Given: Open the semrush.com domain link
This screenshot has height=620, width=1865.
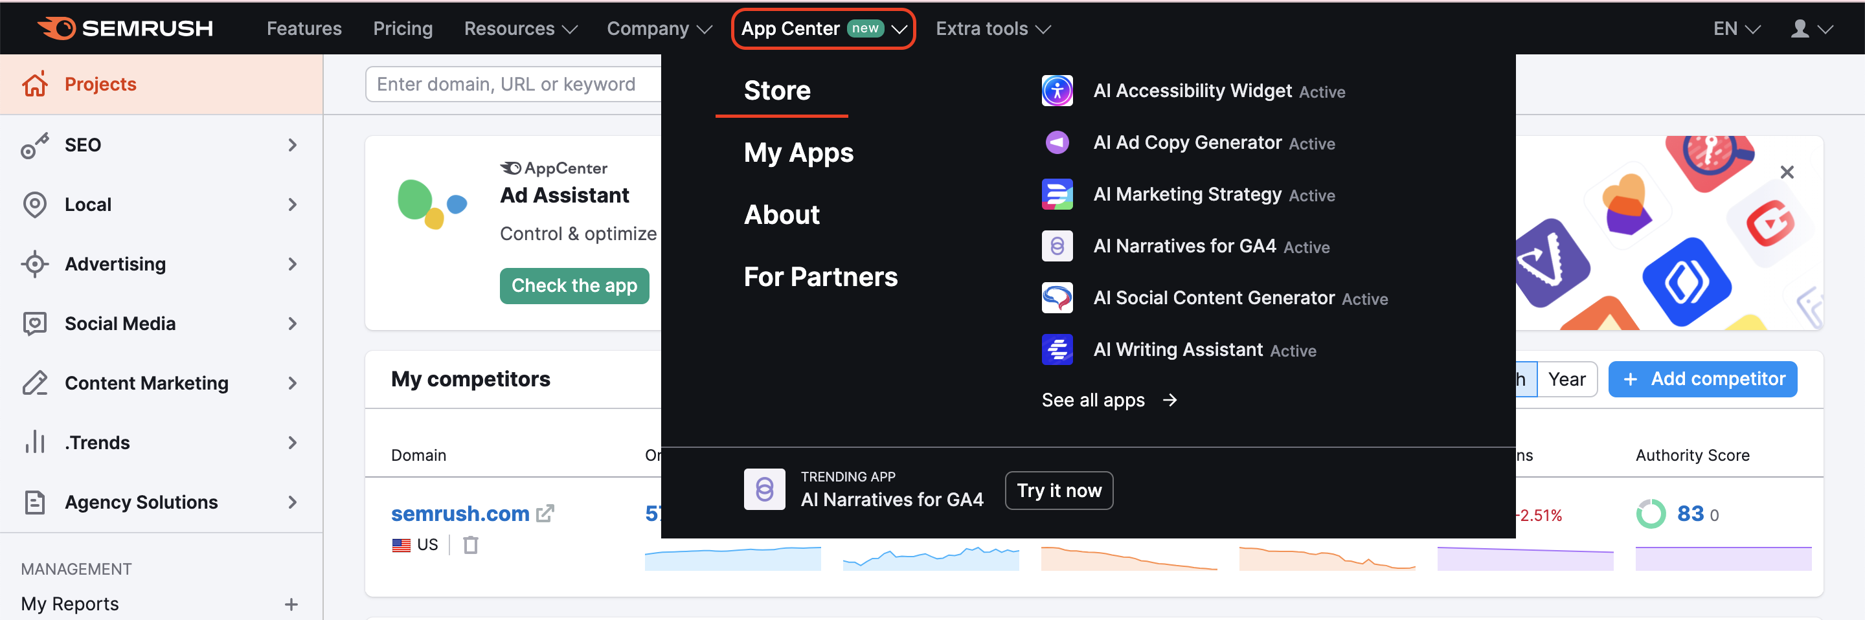Looking at the screenshot, I should [x=460, y=514].
